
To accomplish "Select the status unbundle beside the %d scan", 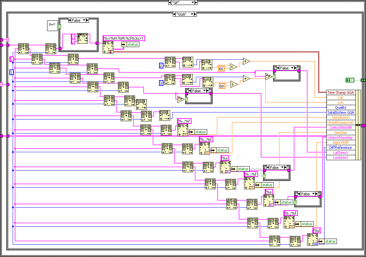I will pyautogui.click(x=328, y=241).
